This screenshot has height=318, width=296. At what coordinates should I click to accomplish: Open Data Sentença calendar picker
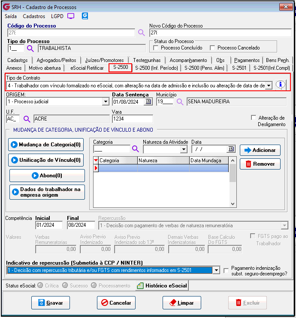click(x=148, y=102)
